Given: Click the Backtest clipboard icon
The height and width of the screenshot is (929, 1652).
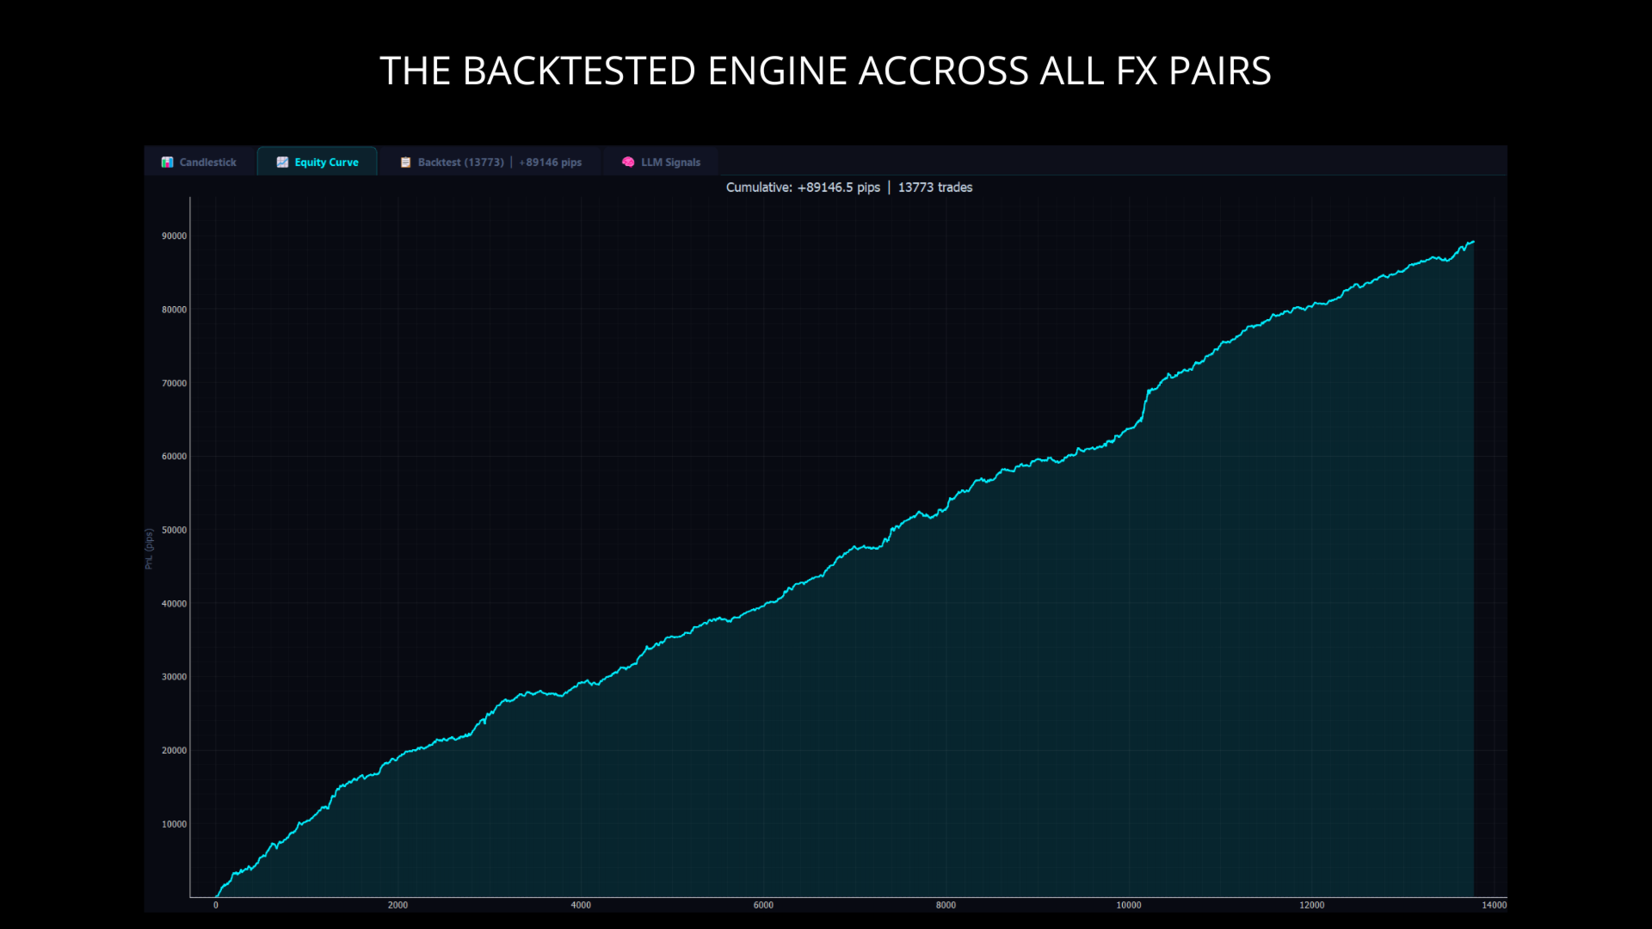Looking at the screenshot, I should tap(405, 162).
